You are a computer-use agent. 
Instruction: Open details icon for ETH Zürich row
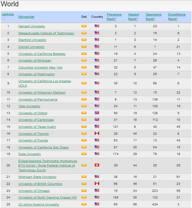coord(84,165)
